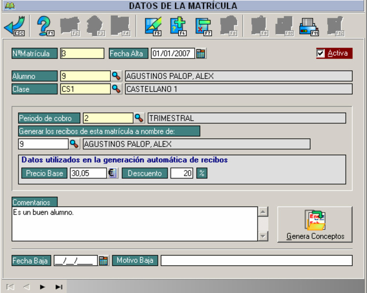The image size is (367, 293).
Task: Click the Comentarios scrollbar up arrow
Action: tap(263, 211)
